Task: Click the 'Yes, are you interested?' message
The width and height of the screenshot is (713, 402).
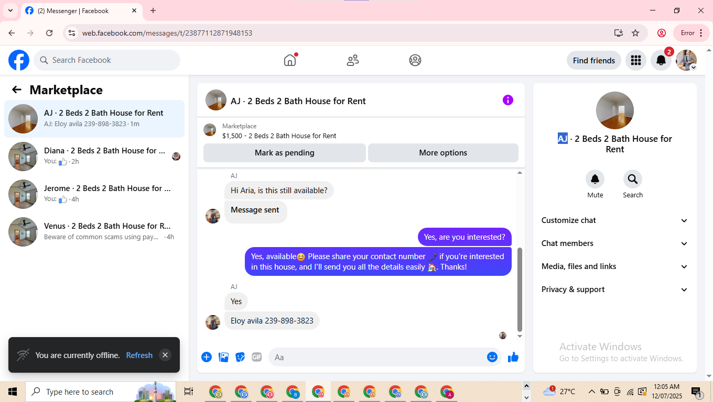Action: click(464, 237)
